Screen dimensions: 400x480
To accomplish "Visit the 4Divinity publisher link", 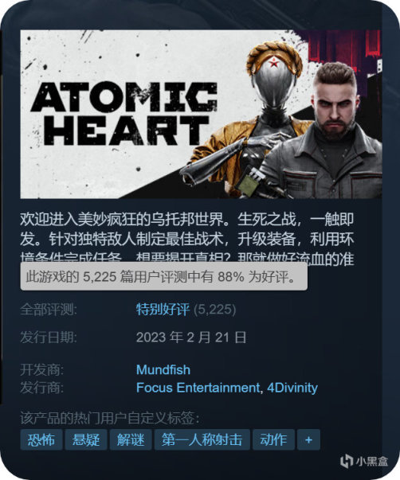I will pos(292,388).
